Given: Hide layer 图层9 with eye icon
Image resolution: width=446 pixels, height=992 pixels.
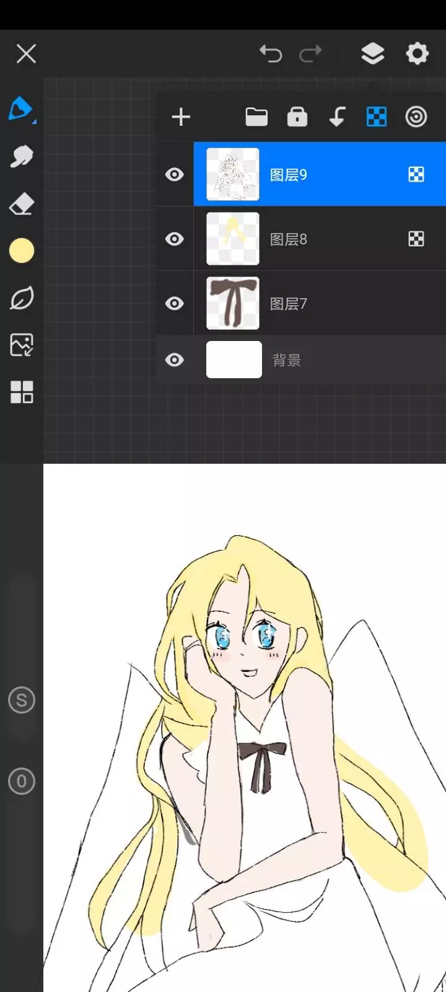Looking at the screenshot, I should point(175,175).
